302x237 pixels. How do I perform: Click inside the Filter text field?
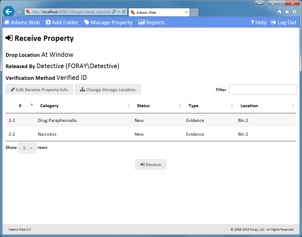pyautogui.click(x=262, y=89)
